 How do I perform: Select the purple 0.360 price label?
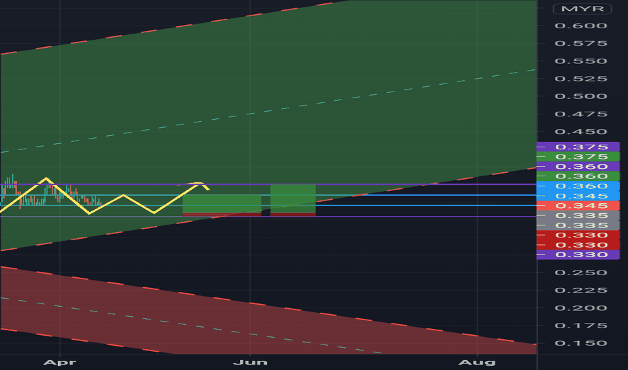click(578, 166)
